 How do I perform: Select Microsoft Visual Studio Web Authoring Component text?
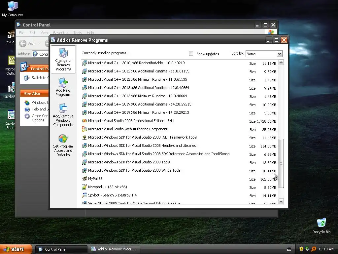(128, 129)
